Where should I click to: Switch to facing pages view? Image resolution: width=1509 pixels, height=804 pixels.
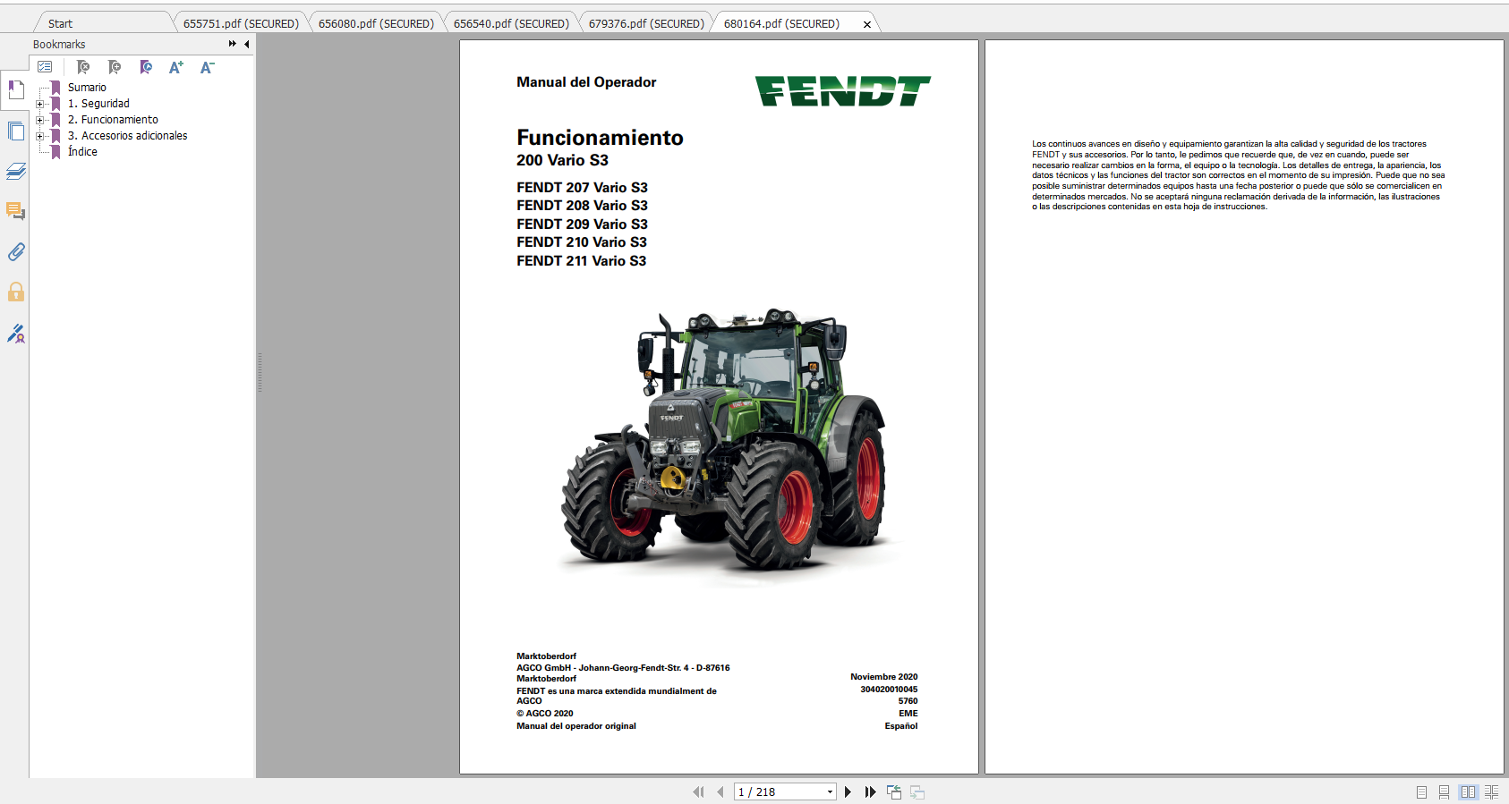click(1468, 792)
